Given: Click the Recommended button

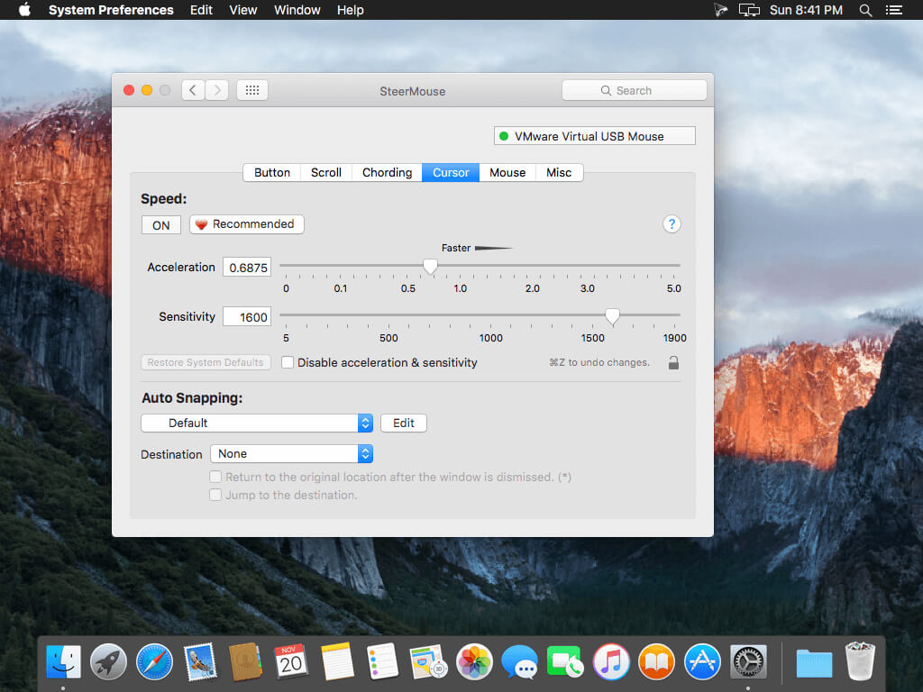Looking at the screenshot, I should pos(246,224).
